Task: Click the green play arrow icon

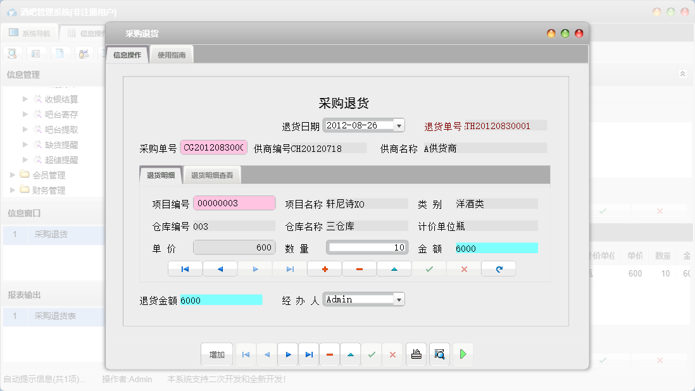Action: pos(463,354)
